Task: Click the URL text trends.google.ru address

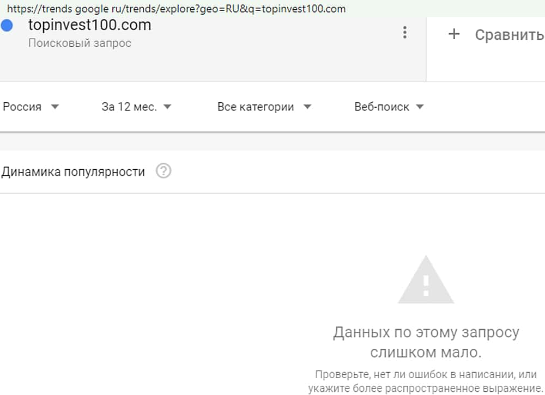Action: tap(176, 9)
